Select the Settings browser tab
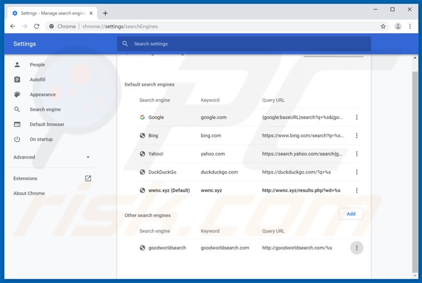 pyautogui.click(x=52, y=13)
